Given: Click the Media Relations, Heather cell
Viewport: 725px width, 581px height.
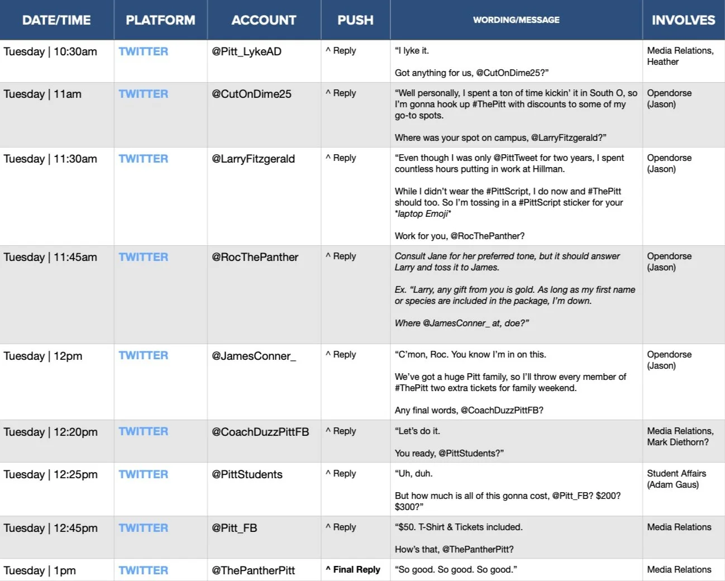Looking at the screenshot, I should pyautogui.click(x=684, y=61).
